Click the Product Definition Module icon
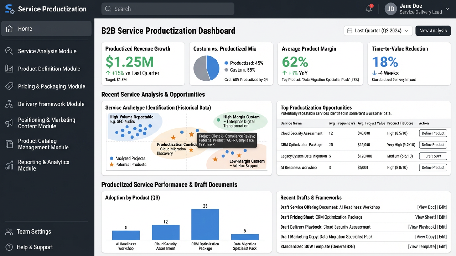The image size is (456, 256). coord(9,69)
